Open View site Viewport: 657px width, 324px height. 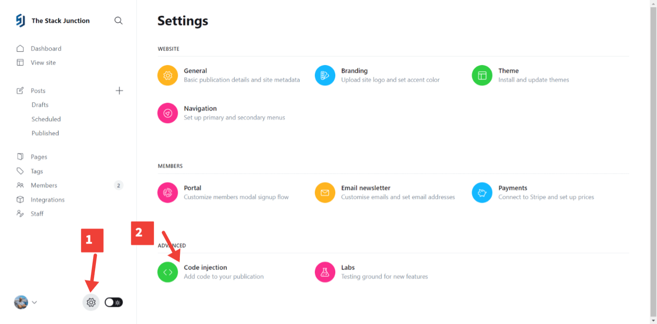(44, 62)
